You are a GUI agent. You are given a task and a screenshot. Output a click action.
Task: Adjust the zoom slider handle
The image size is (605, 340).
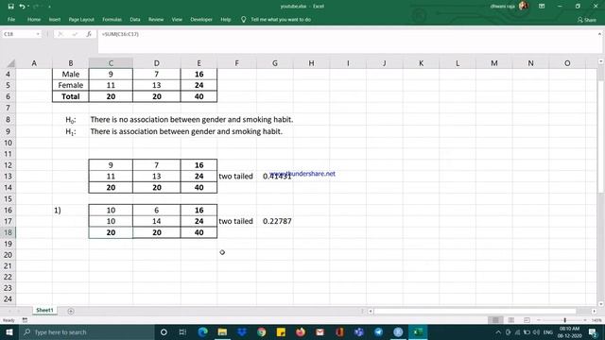coord(565,320)
